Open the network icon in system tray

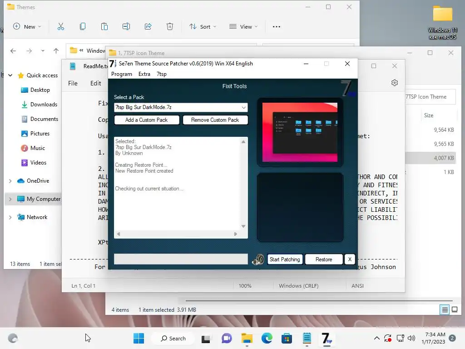point(401,338)
